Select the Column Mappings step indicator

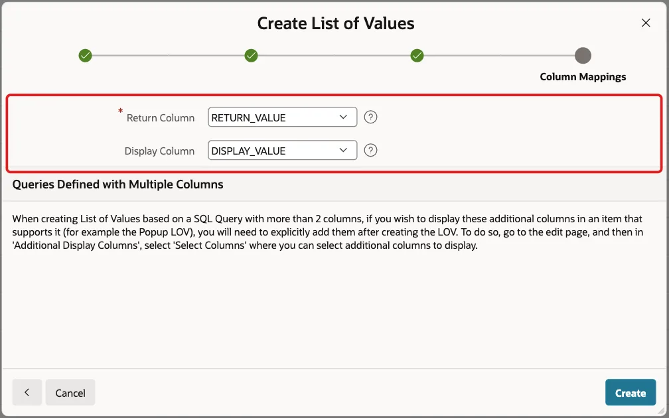click(583, 56)
